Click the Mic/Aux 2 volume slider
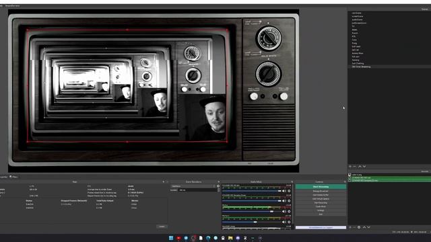 click(252, 222)
